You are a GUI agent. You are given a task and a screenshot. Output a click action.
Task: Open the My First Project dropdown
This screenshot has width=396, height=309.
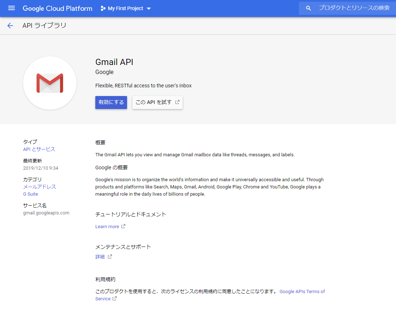click(x=125, y=8)
